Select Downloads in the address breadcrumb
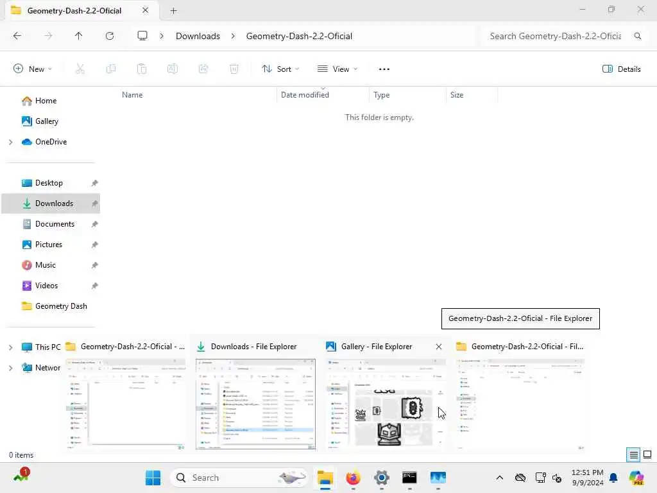The height and width of the screenshot is (493, 657). coord(198,36)
